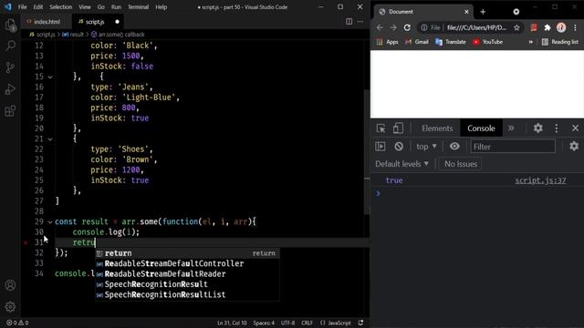The height and width of the screenshot is (328, 584).
Task: Activate DevTools inspect element picker
Action: tap(381, 128)
